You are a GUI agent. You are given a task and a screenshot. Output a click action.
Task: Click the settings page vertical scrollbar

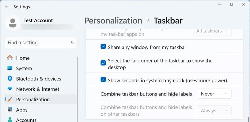click(248, 119)
